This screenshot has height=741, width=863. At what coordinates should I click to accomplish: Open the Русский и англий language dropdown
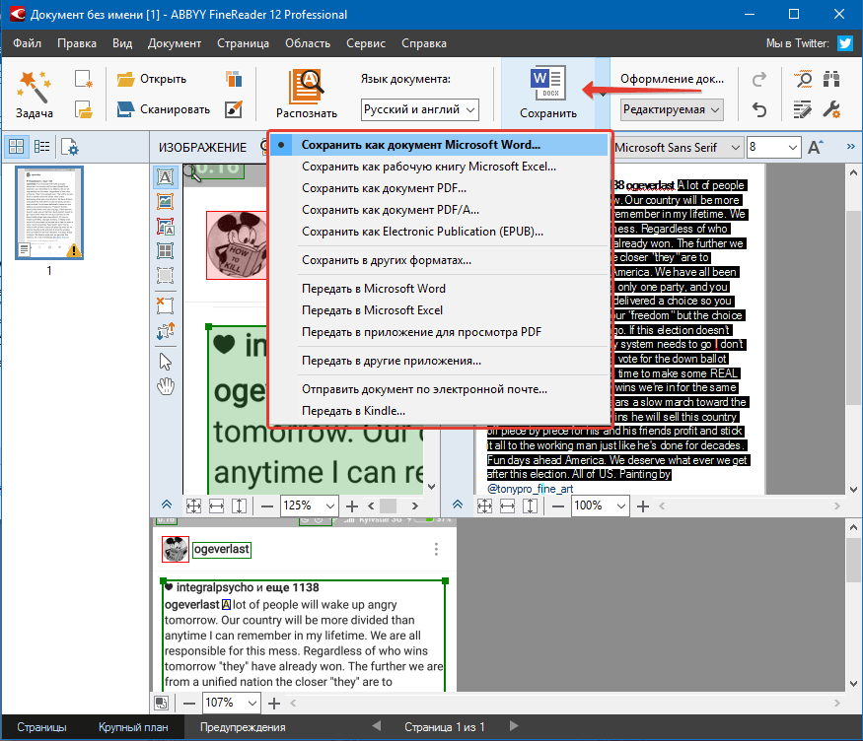419,109
